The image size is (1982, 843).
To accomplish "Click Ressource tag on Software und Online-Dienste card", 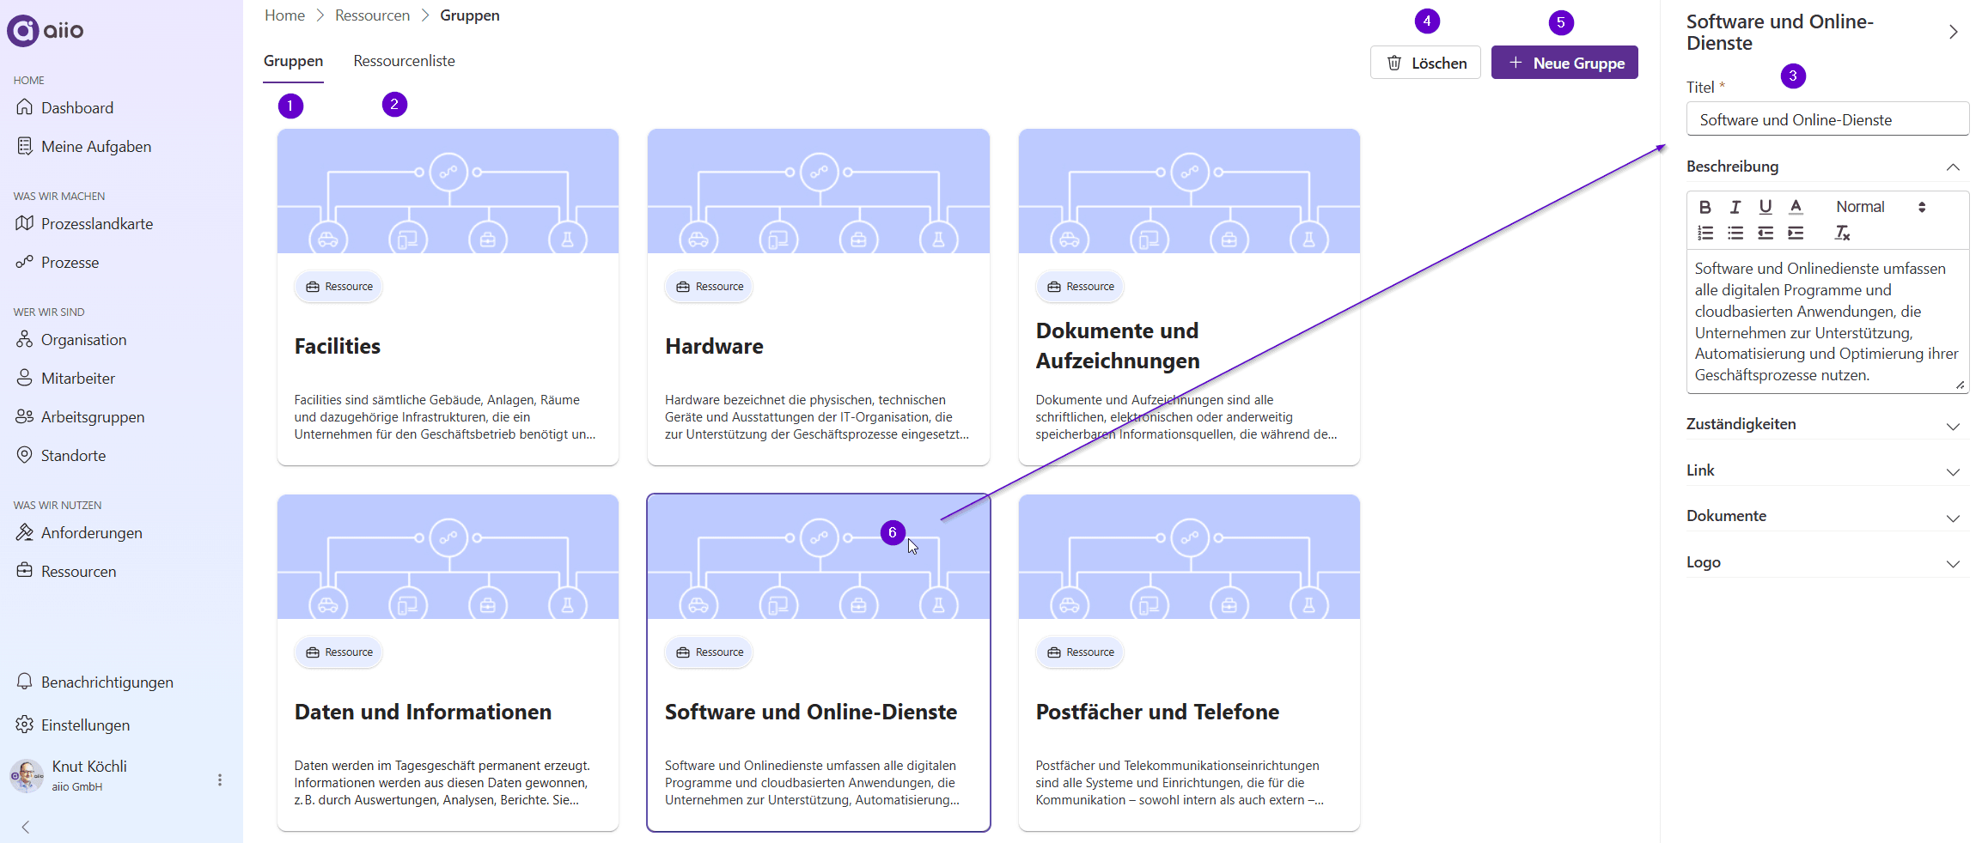I will click(x=709, y=652).
